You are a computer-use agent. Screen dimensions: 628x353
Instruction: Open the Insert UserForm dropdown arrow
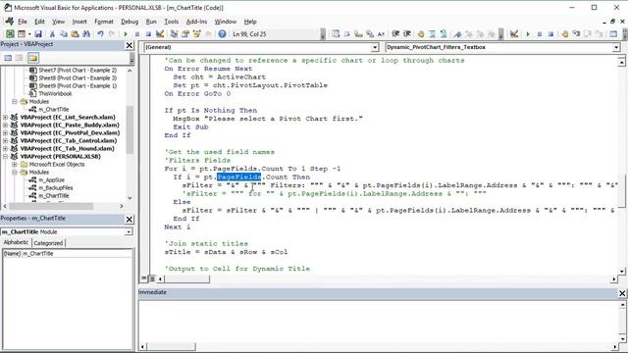29,34
